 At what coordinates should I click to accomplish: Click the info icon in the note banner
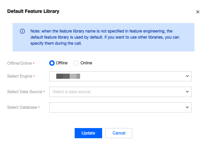pyautogui.click(x=22, y=31)
